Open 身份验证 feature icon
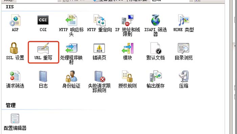237x134 pixels. pos(71,76)
